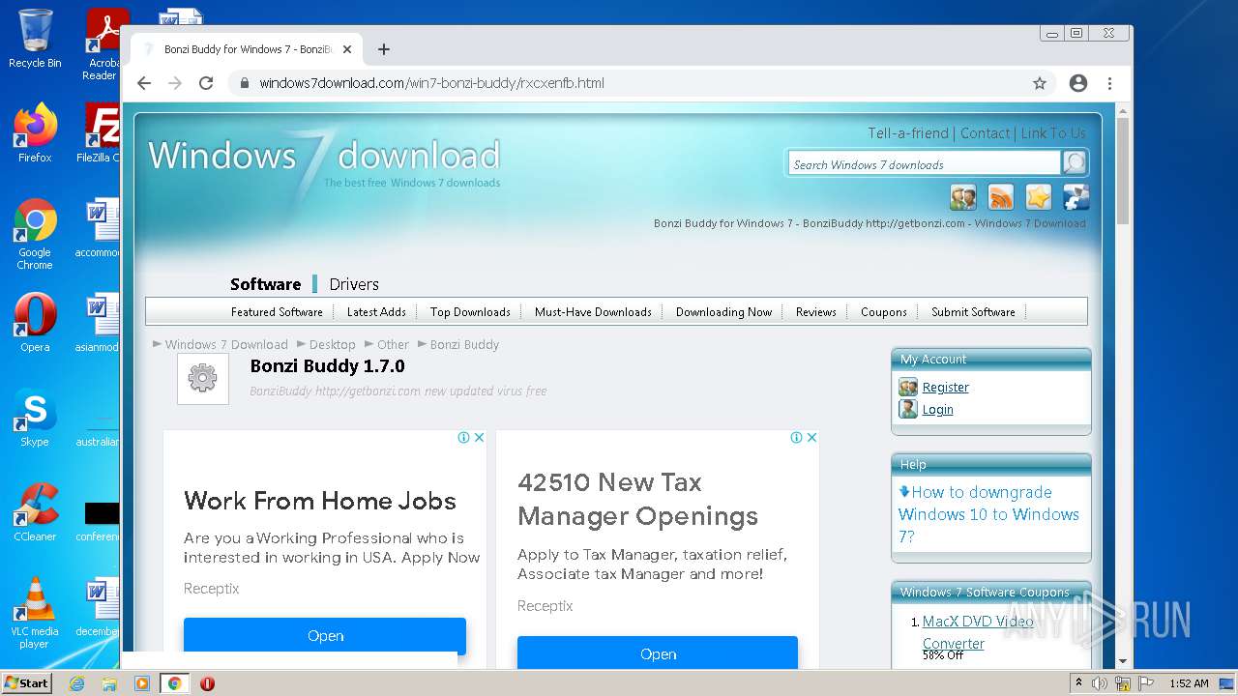Open the Chrome profile avatar icon
The width and height of the screenshot is (1238, 696).
point(1078,83)
